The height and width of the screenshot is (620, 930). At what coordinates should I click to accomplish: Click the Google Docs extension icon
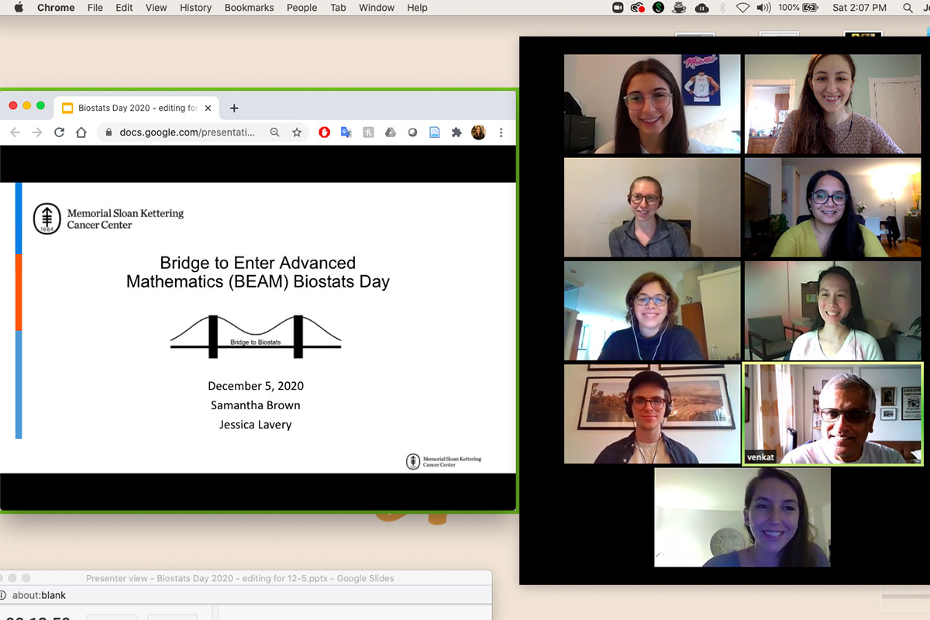(435, 133)
